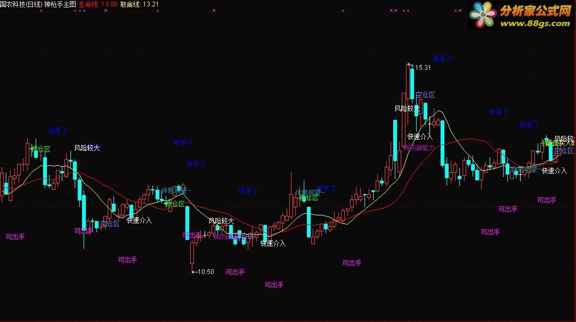Click the leftmost 休息观望~ label

point(176,190)
